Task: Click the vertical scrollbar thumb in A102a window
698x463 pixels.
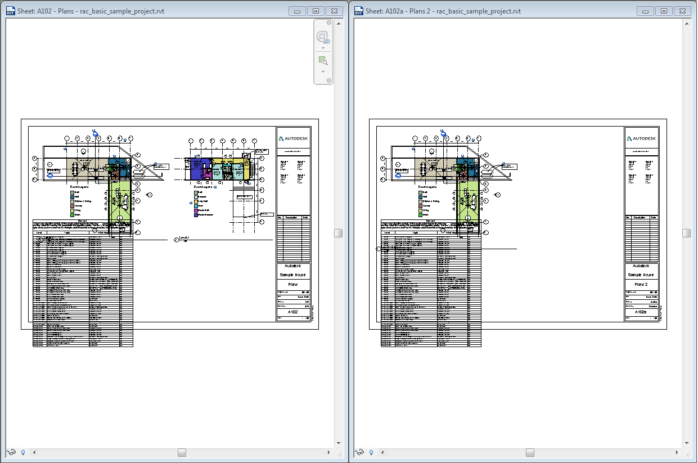Action: (x=687, y=233)
